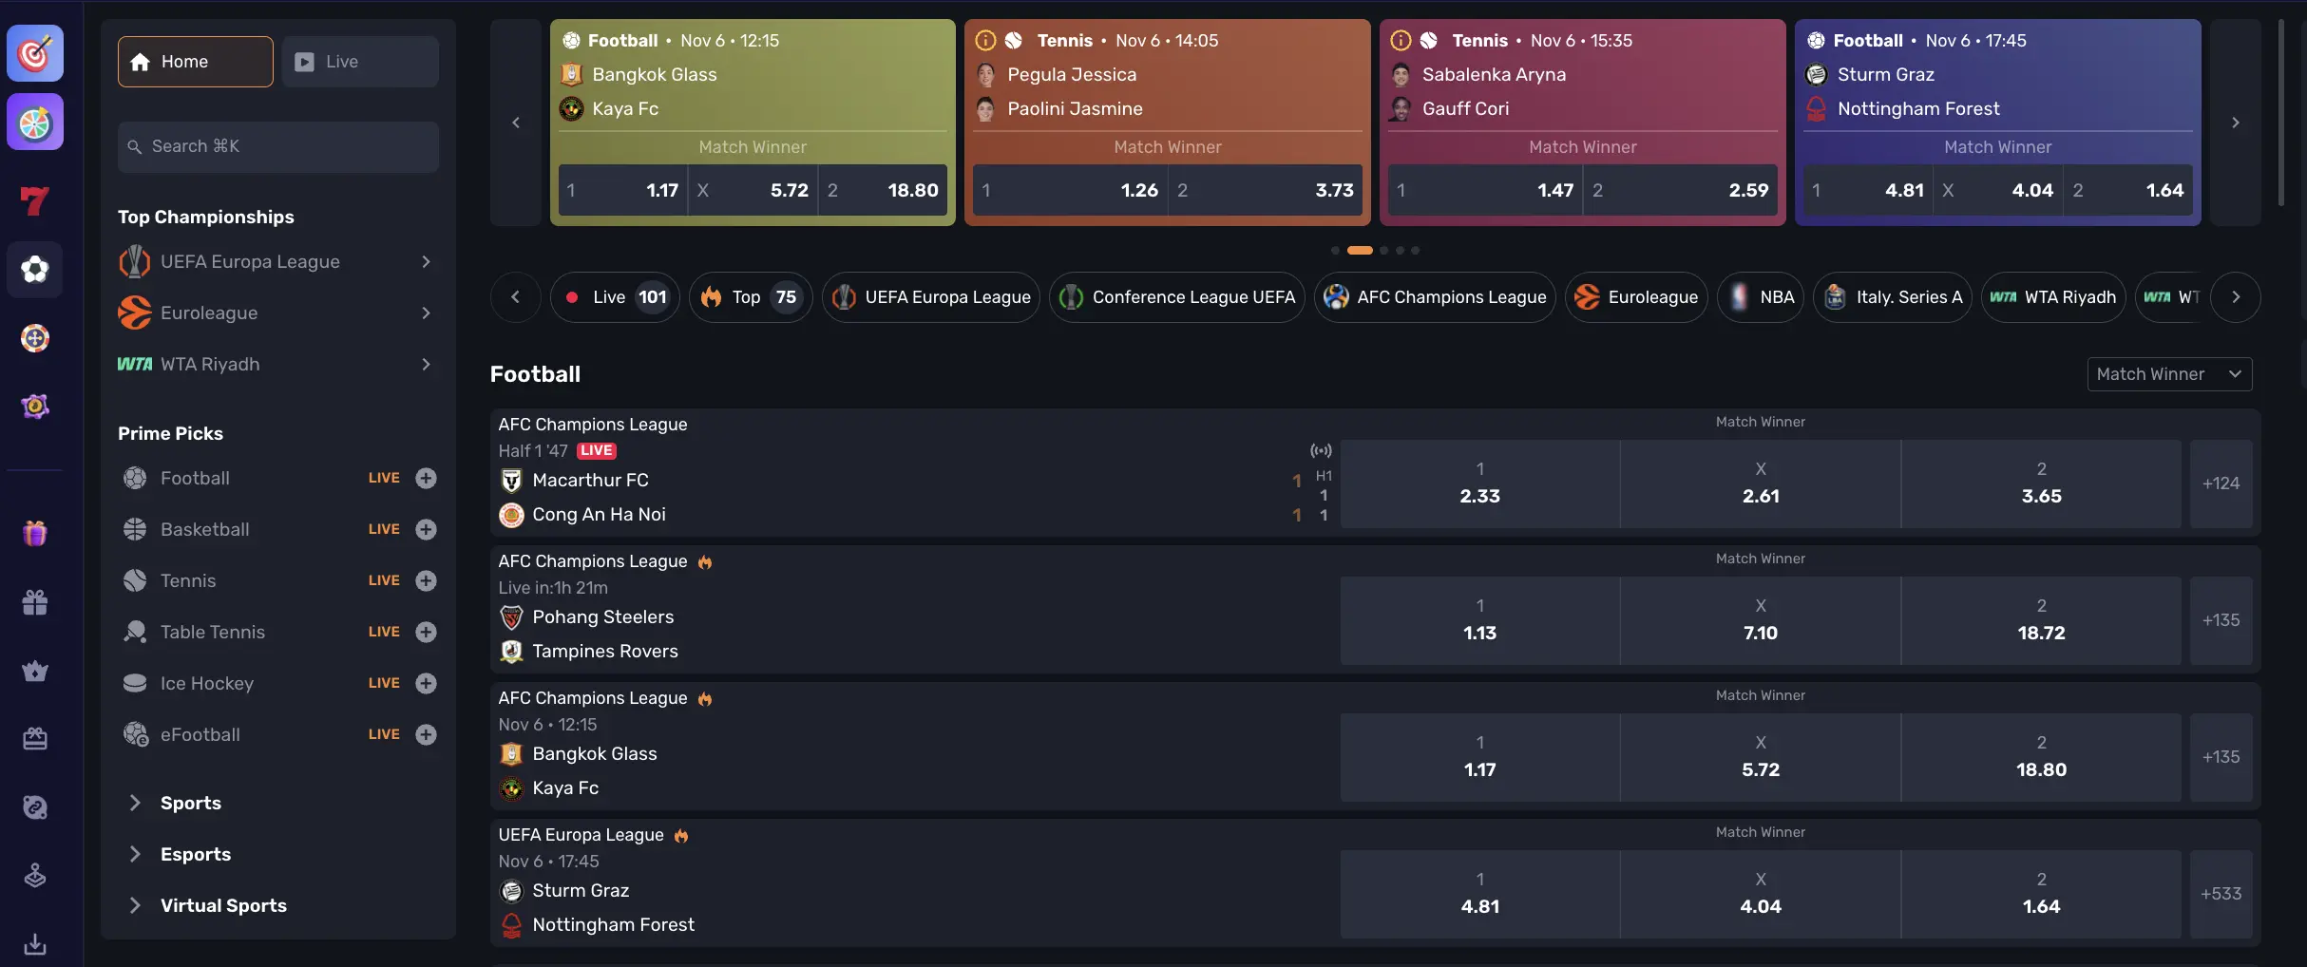Open the purple gear badge icon in rail
This screenshot has width=2307, height=967.
tap(35, 407)
